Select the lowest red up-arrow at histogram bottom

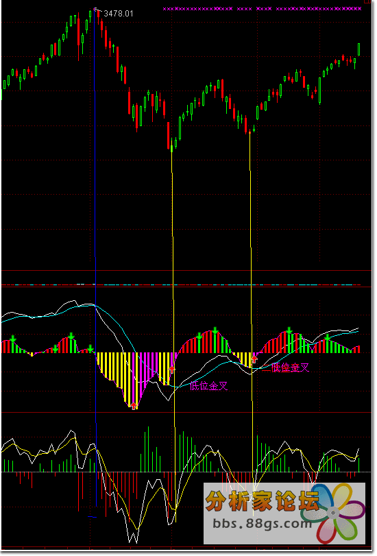pyautogui.click(x=134, y=406)
